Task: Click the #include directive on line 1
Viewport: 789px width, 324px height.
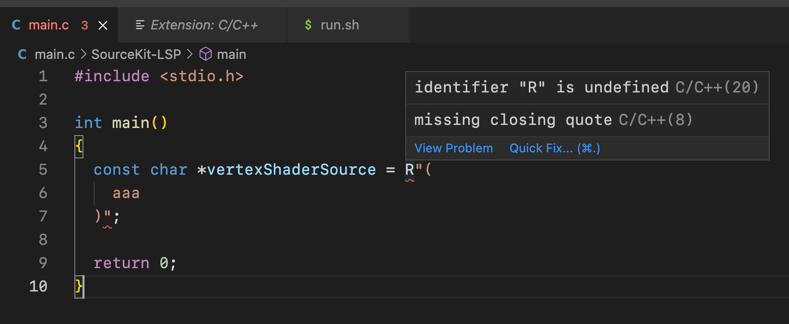Action: [x=112, y=76]
